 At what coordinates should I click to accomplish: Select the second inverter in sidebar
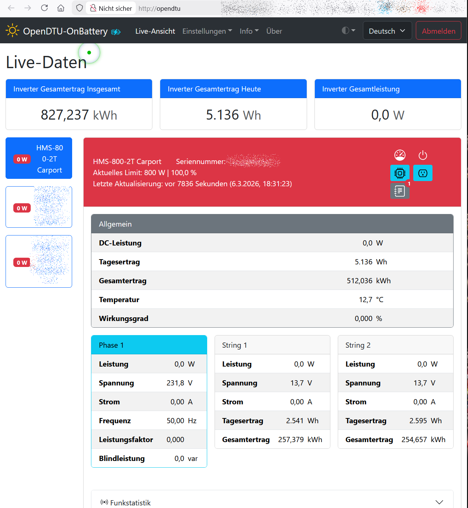click(x=39, y=207)
